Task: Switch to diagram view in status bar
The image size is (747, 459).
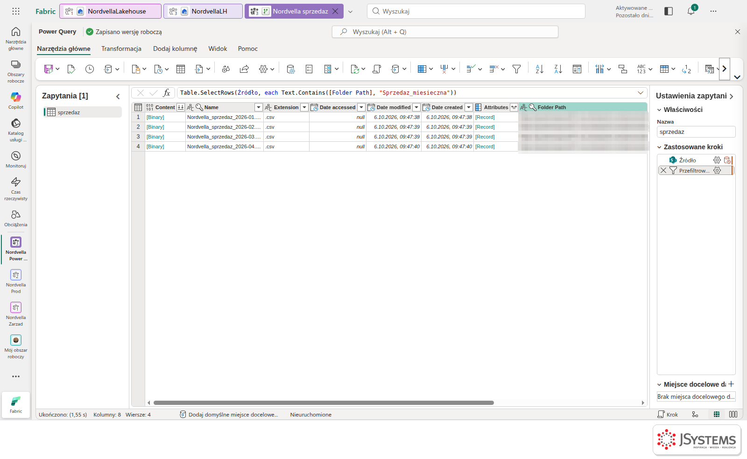Action: click(x=695, y=414)
